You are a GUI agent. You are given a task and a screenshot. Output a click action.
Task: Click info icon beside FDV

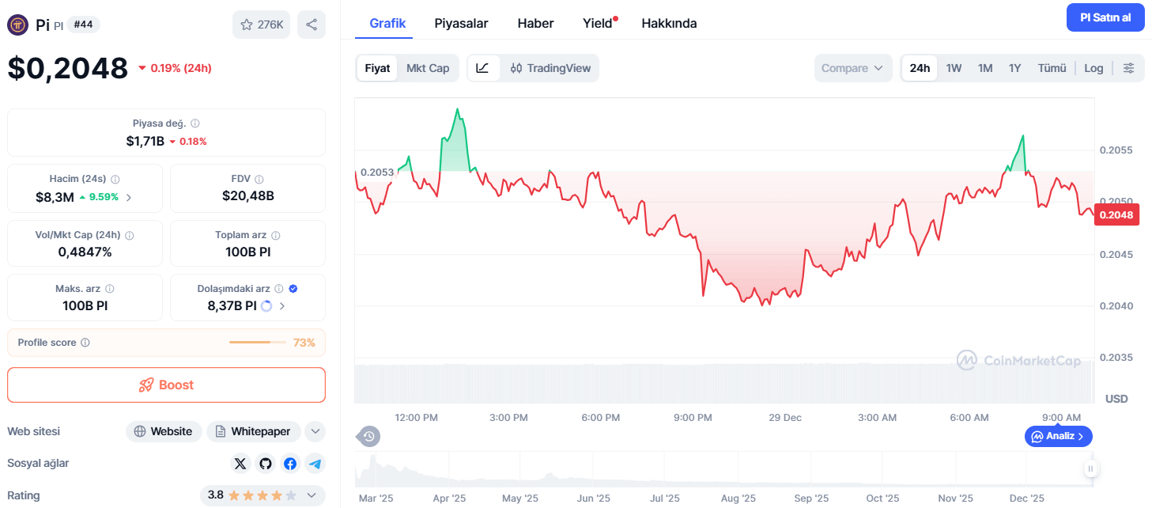point(259,180)
